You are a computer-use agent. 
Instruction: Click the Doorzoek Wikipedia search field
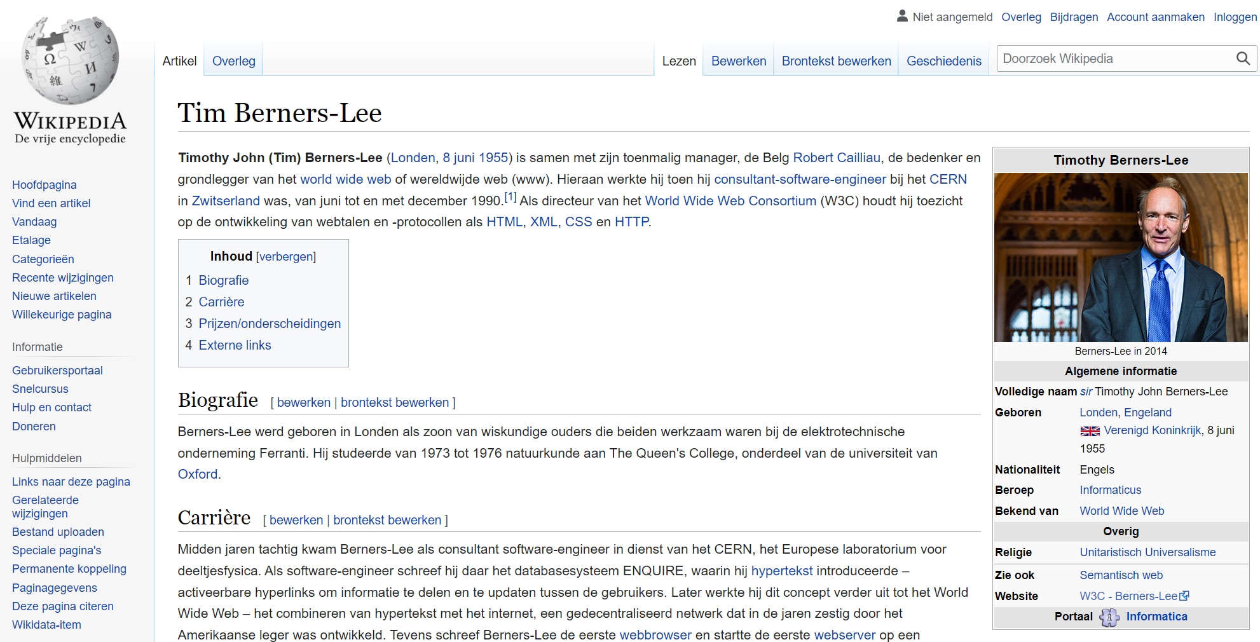tap(1113, 59)
